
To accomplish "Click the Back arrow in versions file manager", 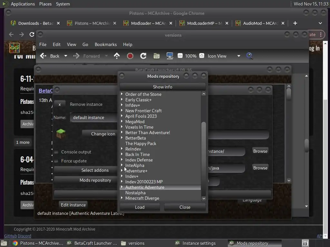I will [x=43, y=56].
